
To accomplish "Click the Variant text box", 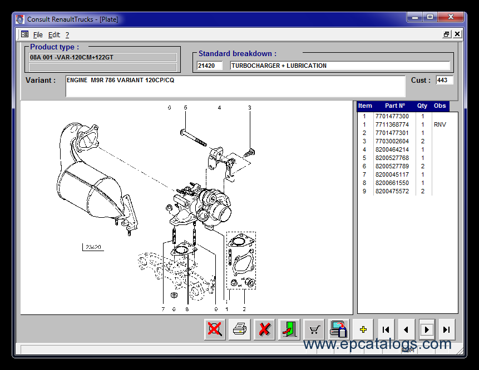I will click(235, 86).
